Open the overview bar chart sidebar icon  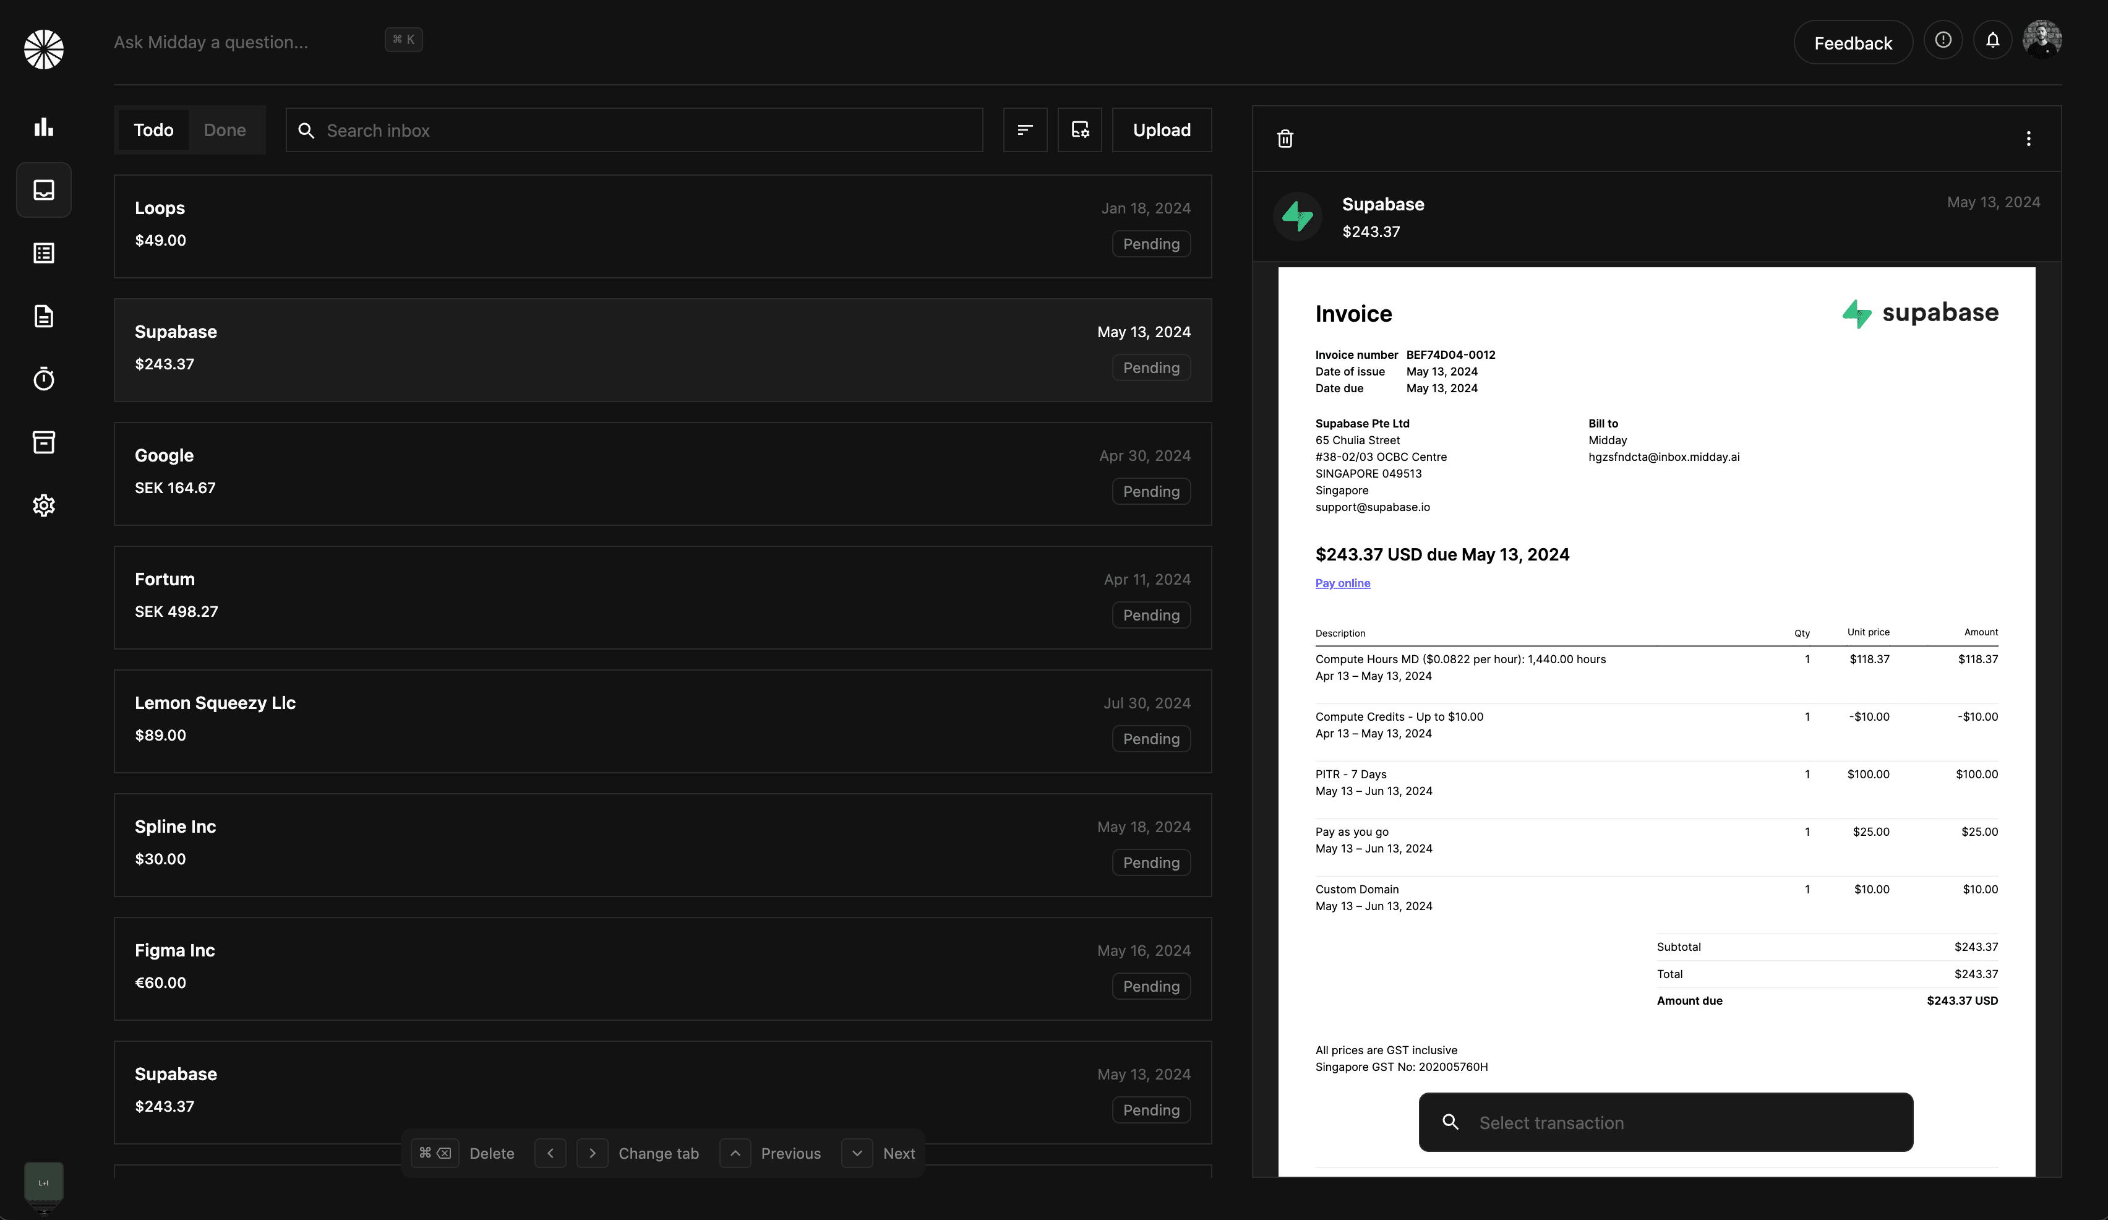coord(43,127)
